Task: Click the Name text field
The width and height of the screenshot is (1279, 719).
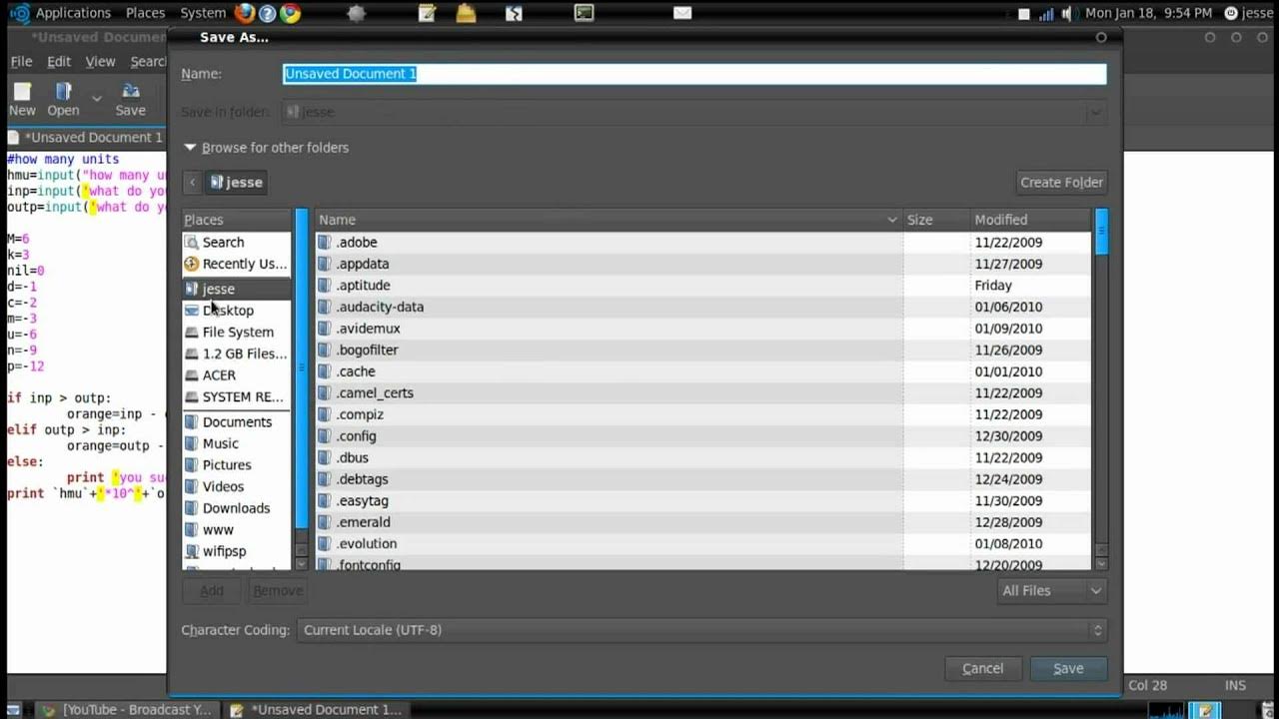Action: click(x=694, y=74)
